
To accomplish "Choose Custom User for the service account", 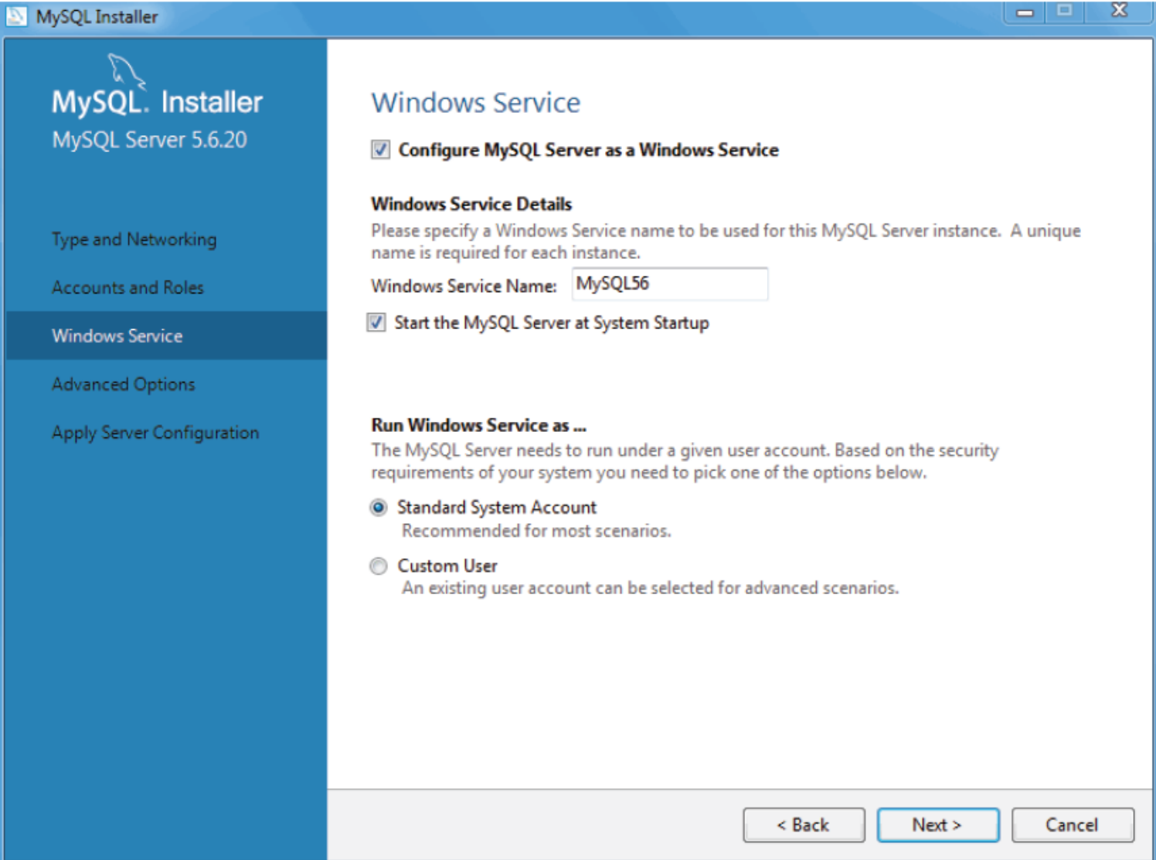I will pyautogui.click(x=379, y=566).
